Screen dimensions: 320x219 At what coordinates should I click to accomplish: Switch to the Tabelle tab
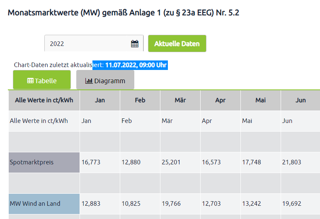42,80
